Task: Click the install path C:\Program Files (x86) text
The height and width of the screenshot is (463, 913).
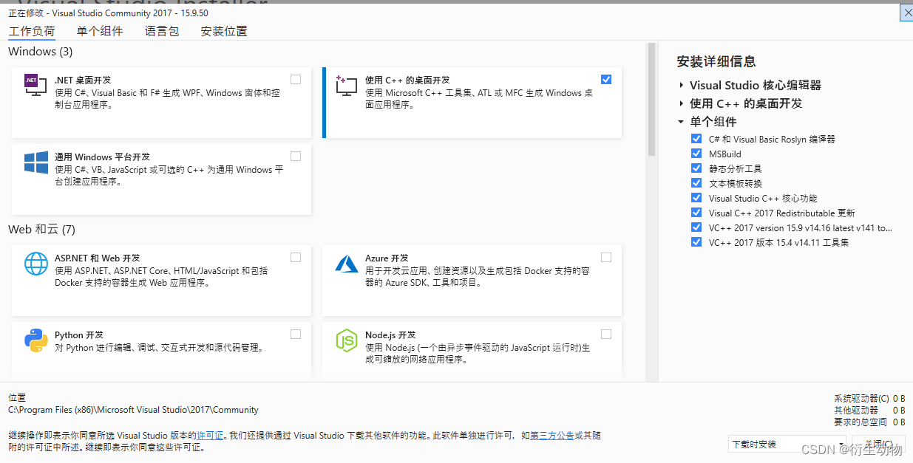Action: [133, 410]
